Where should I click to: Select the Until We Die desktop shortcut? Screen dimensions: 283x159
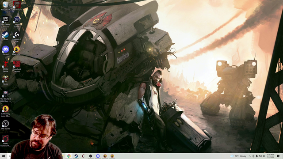(x=17, y=6)
